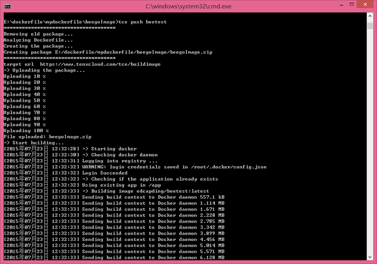The height and width of the screenshot is (264, 377).
Task: Click 'Uploading 10 %' line
Action: pos(25,76)
